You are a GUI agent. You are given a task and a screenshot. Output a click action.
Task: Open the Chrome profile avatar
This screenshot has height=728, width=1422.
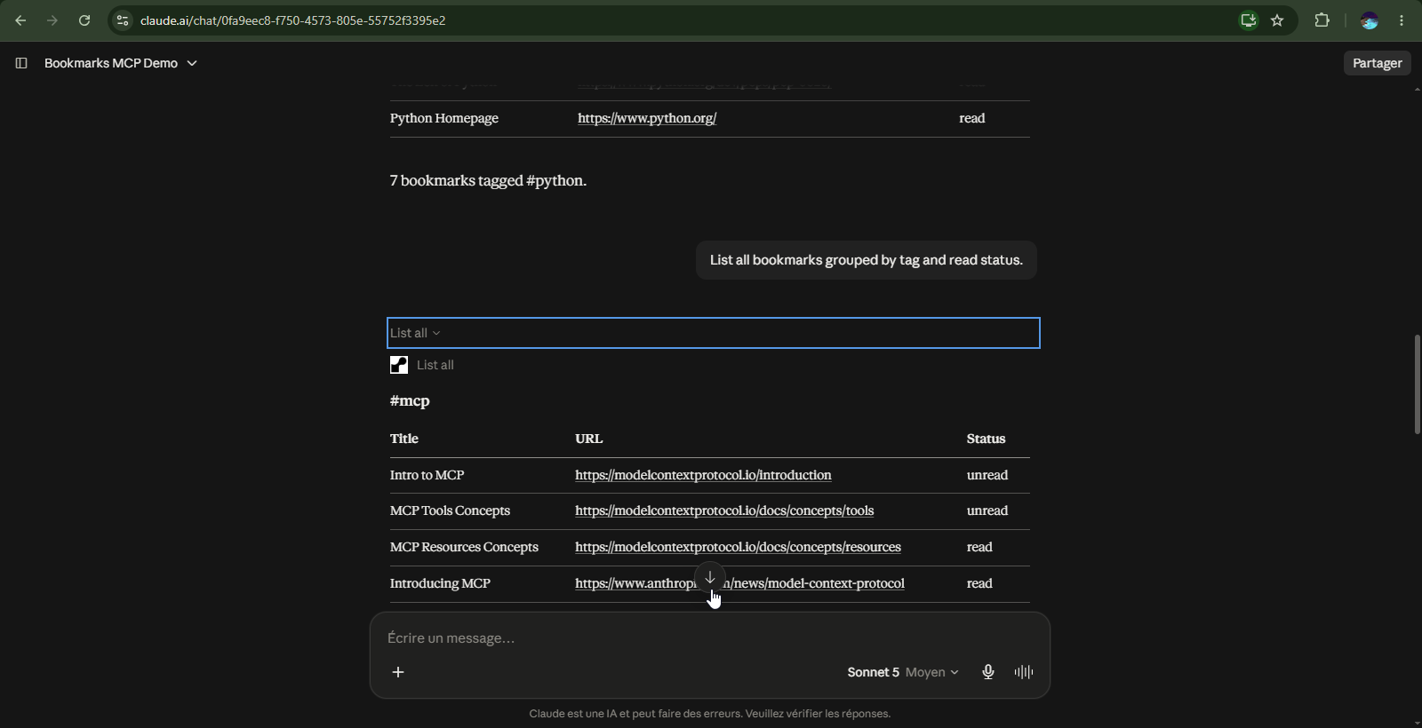1370,20
